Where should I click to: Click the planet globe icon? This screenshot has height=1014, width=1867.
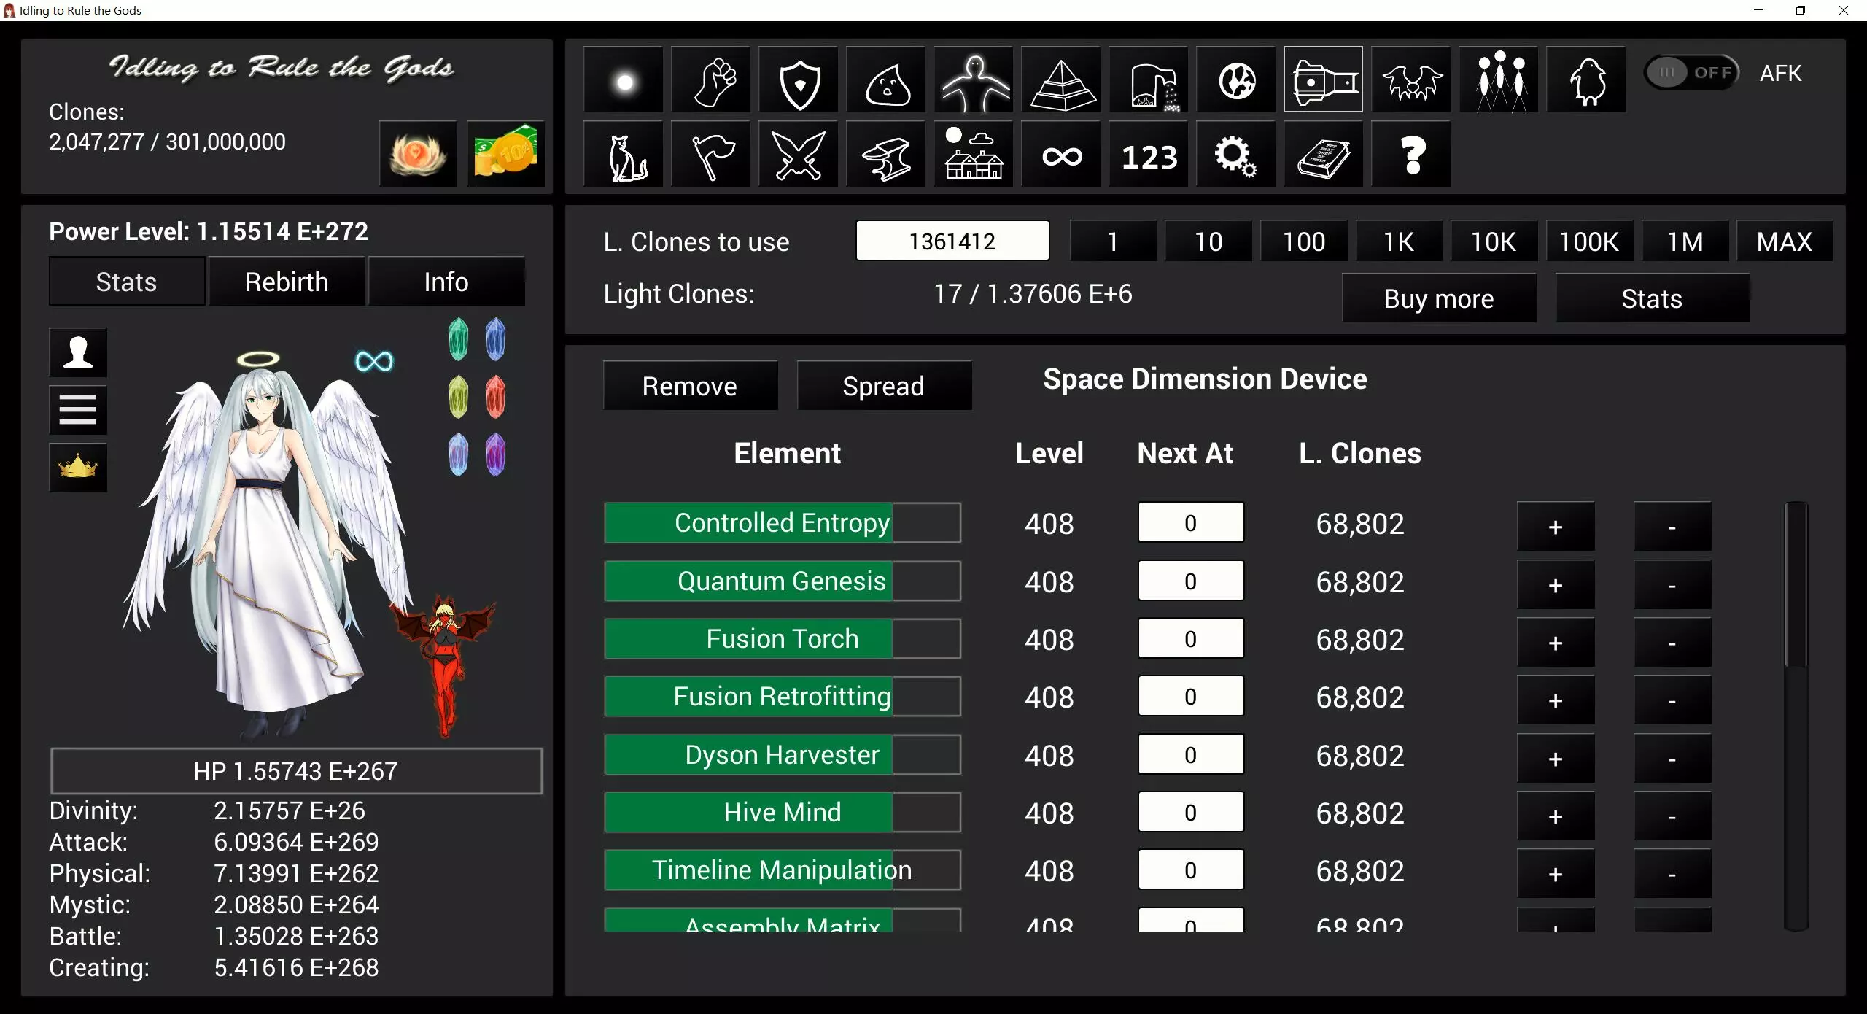tap(1236, 80)
